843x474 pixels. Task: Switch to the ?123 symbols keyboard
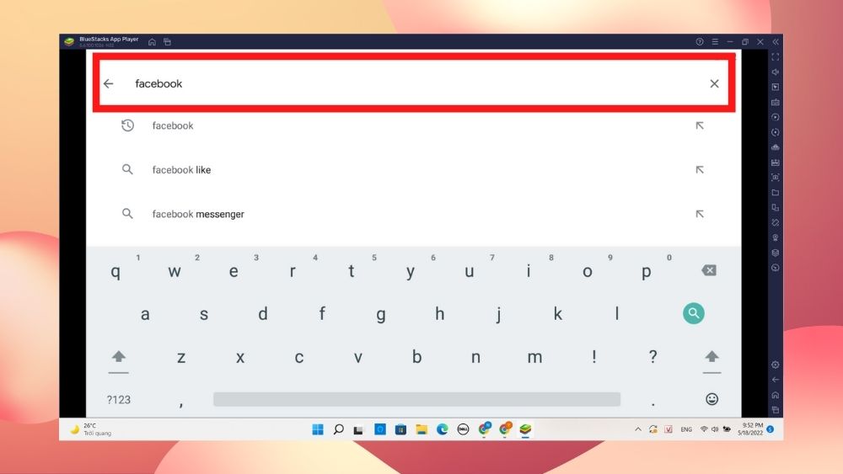click(119, 399)
